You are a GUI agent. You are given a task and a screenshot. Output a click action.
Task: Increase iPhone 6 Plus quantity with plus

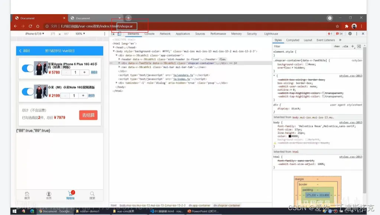[84, 72]
